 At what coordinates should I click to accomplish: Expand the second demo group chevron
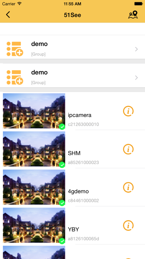136,78
